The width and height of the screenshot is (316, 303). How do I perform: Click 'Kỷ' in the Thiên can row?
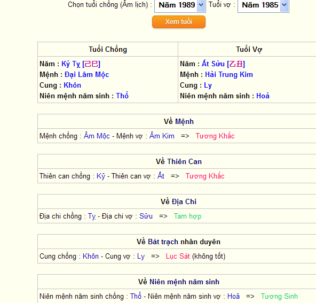pyautogui.click(x=101, y=176)
